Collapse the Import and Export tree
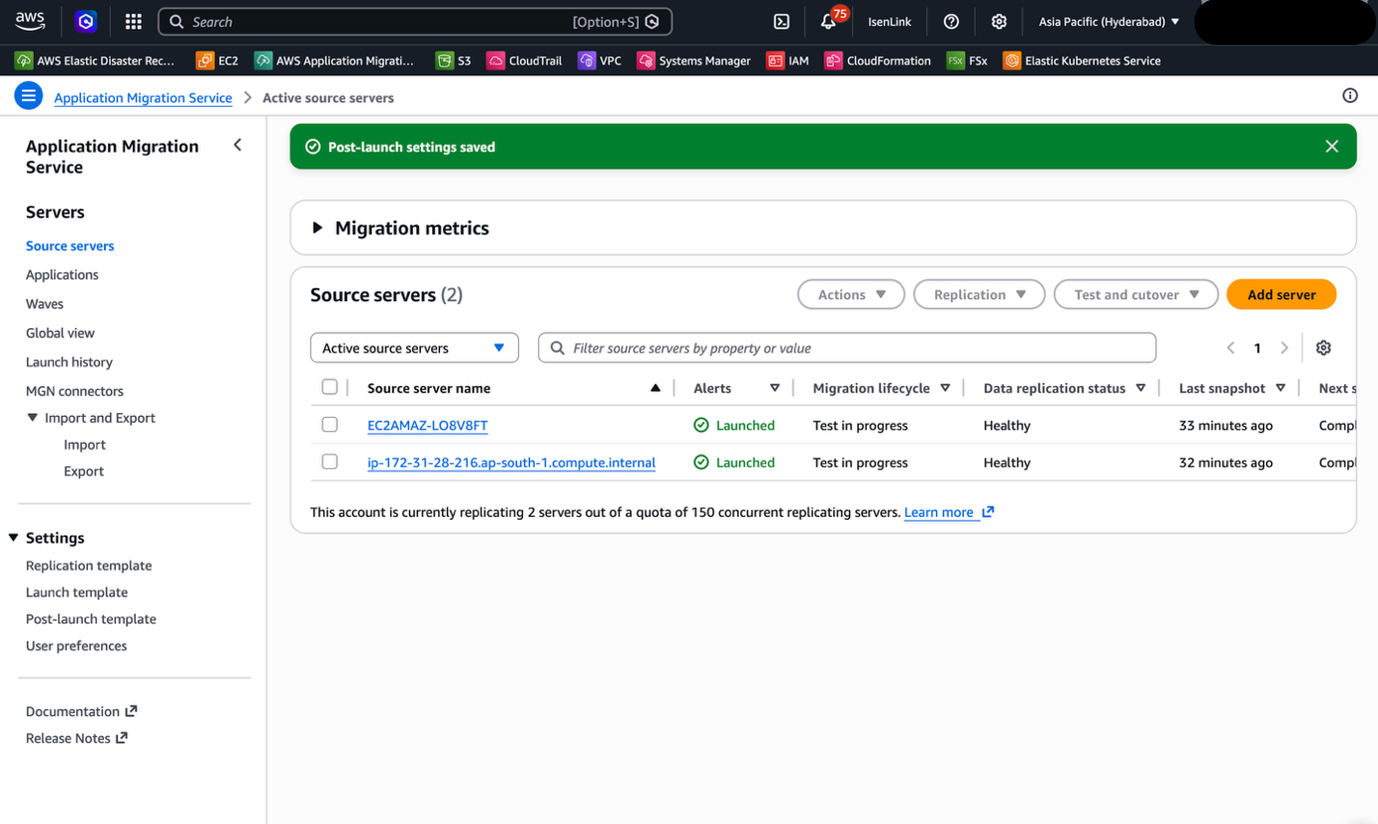 (32, 418)
